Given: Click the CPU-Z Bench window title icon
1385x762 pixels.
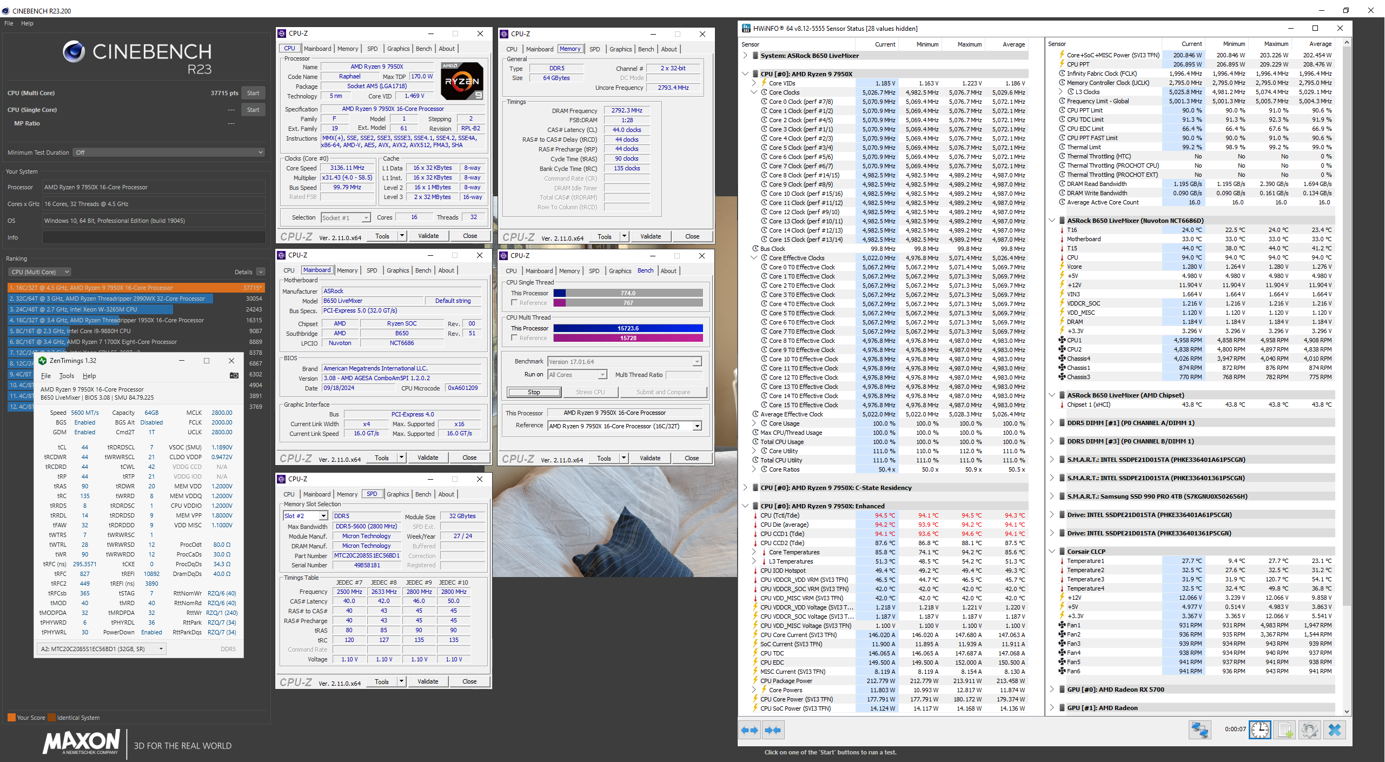Looking at the screenshot, I should [x=503, y=255].
